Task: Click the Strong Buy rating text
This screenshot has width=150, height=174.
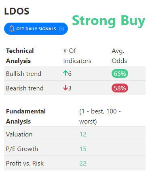Action: click(x=109, y=21)
